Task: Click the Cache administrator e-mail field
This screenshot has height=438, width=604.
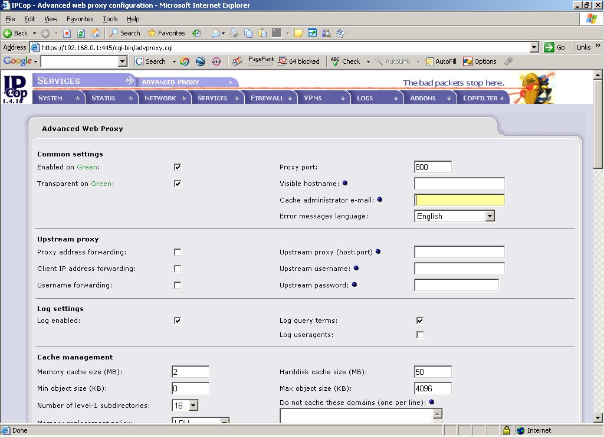Action: (x=459, y=200)
